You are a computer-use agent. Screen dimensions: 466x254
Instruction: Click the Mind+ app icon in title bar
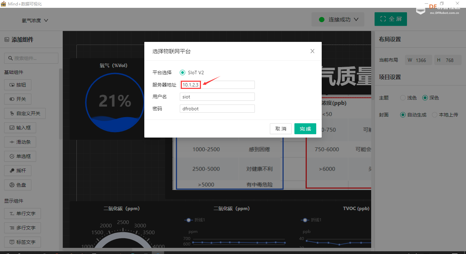coord(3,4)
